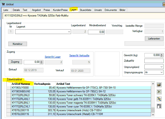Open the Lagerort dropdown

click(69, 32)
